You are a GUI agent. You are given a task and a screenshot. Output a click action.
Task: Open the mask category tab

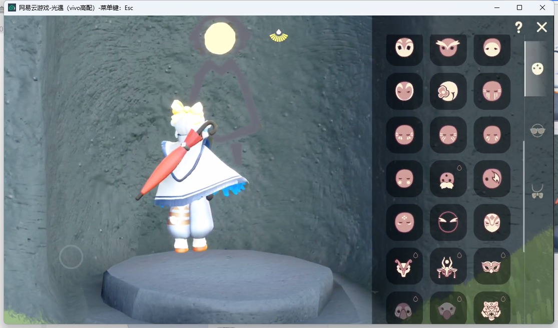point(537,68)
